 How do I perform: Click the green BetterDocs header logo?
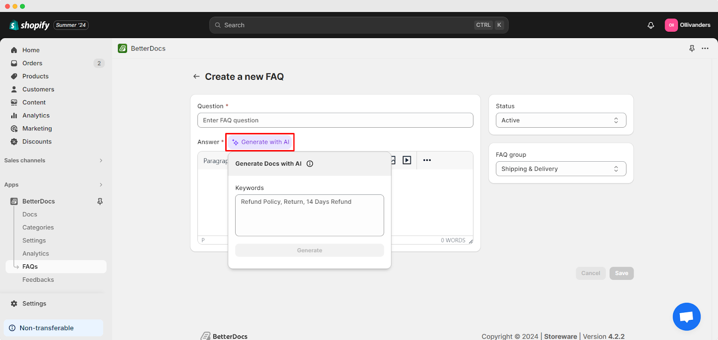click(x=123, y=48)
